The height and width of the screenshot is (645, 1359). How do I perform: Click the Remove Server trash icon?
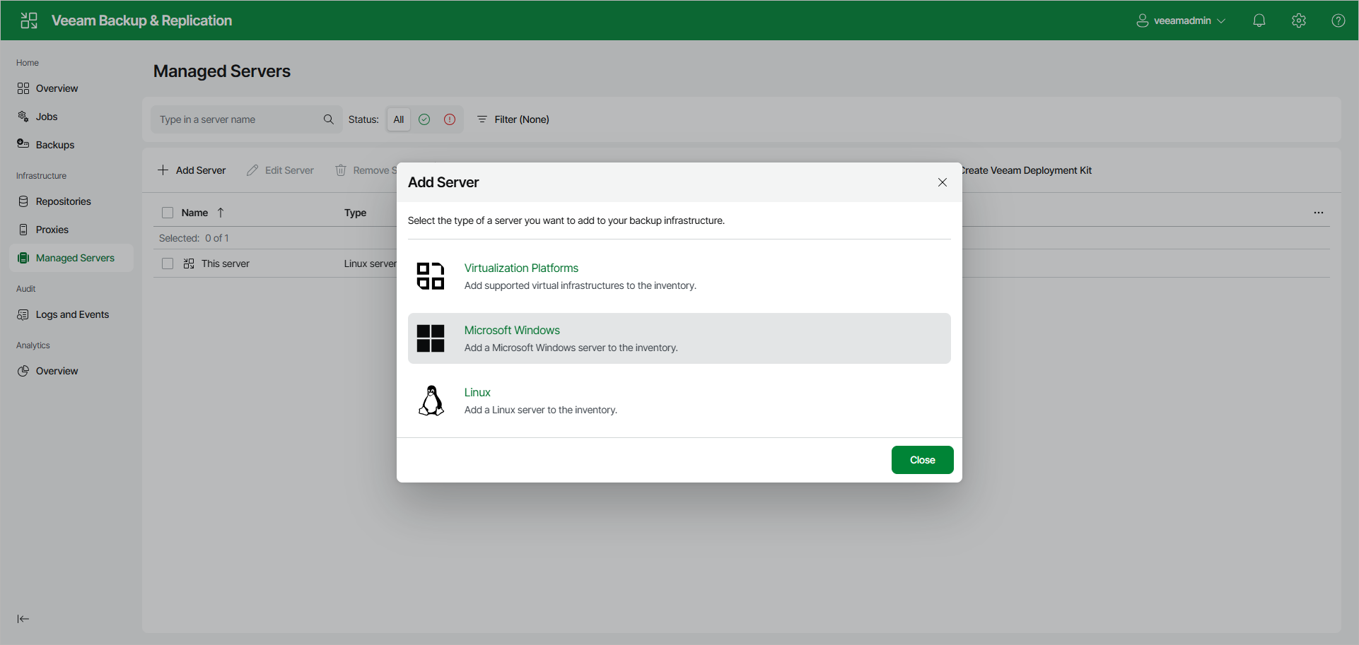tap(341, 170)
